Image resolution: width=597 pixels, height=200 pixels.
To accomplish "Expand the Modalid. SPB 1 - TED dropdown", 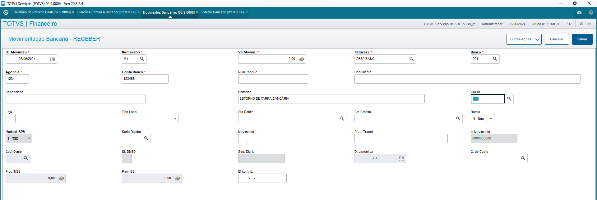I will [x=29, y=139].
